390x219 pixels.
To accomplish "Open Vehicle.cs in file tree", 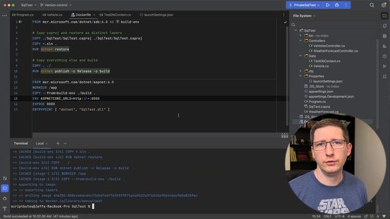I will click(319, 66).
